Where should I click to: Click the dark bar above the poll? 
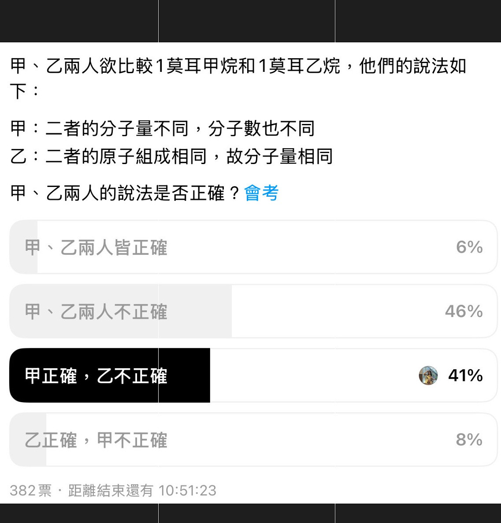tap(250, 21)
